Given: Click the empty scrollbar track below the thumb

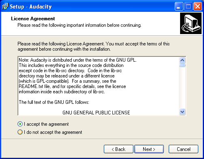Looking at the screenshot, I should 182,88.
